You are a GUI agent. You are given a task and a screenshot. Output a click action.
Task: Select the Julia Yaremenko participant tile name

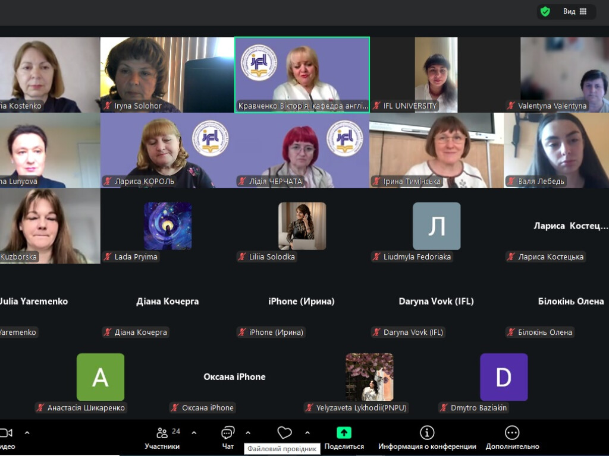coord(34,301)
